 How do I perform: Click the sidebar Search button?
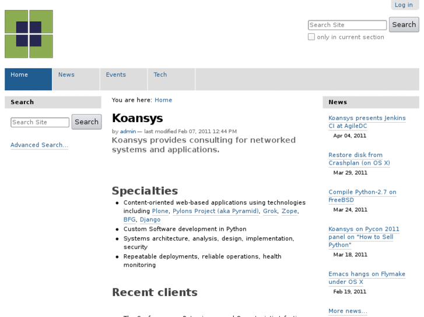click(86, 122)
